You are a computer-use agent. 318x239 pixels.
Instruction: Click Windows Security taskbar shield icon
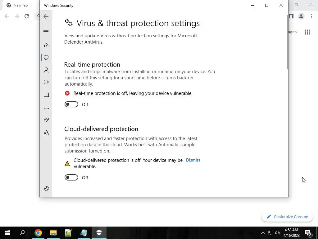click(99, 233)
